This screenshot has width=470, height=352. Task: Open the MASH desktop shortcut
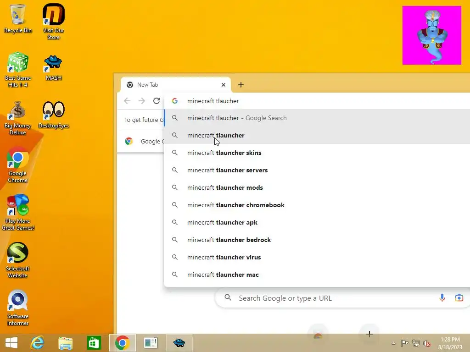tap(53, 67)
